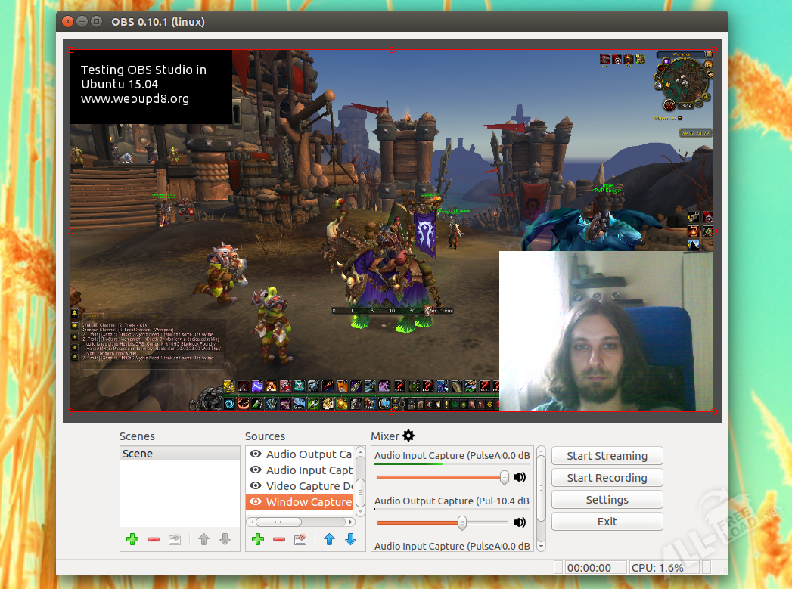
Task: Mute the Audio Output Capture speaker icon
Action: (x=520, y=522)
